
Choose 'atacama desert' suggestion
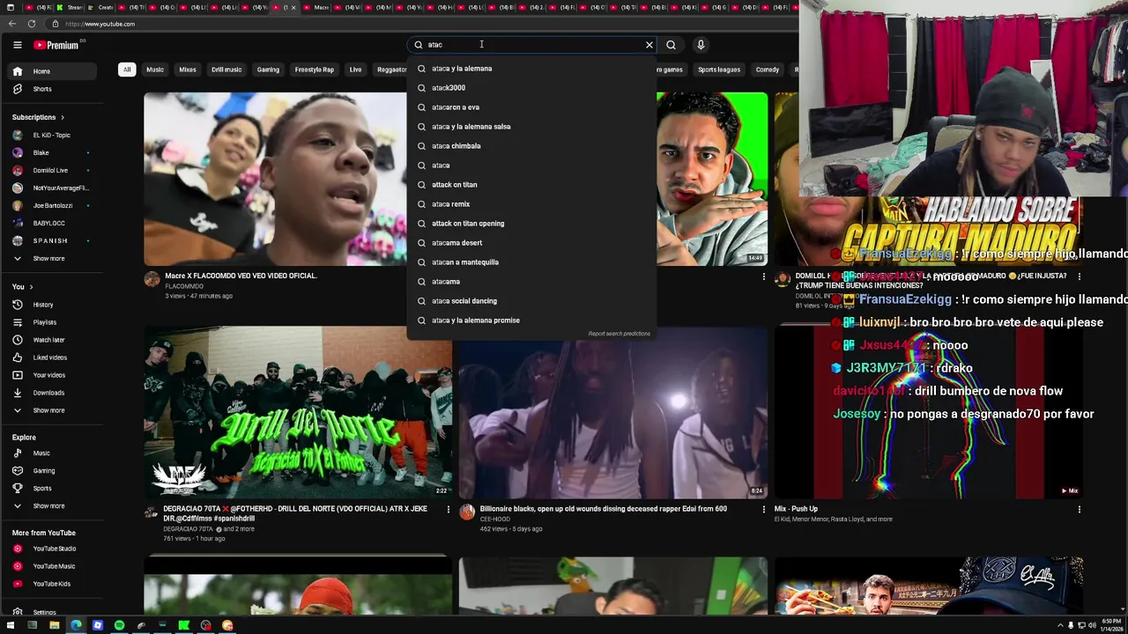pyautogui.click(x=531, y=243)
